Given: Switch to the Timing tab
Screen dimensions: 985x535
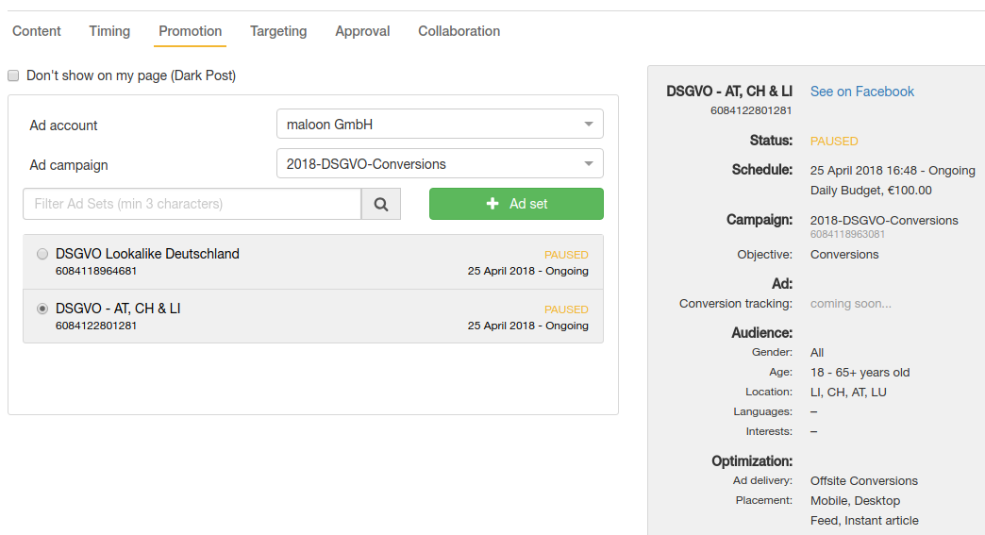Looking at the screenshot, I should 109,31.
